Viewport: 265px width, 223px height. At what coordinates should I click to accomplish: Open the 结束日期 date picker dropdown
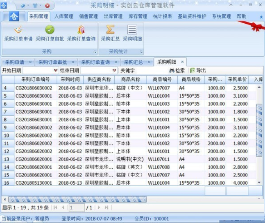(114, 71)
